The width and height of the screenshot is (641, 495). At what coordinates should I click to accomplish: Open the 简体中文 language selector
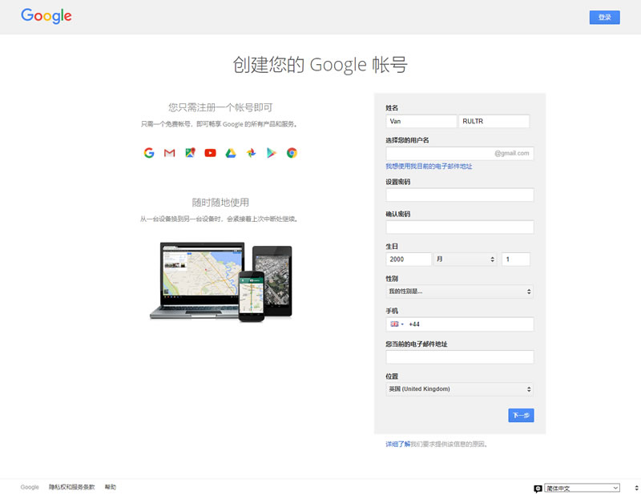pyautogui.click(x=582, y=488)
